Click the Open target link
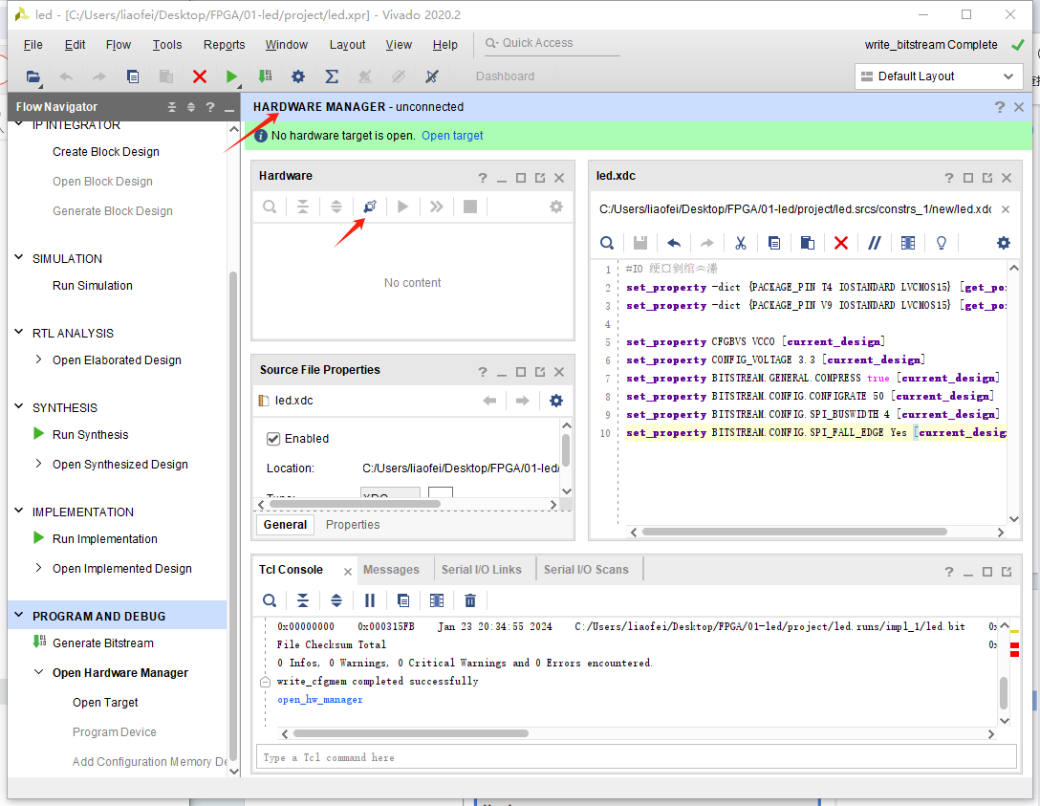The image size is (1040, 806). click(452, 136)
